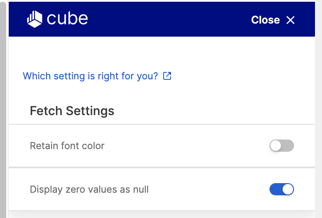Click the Close text button
322x218 pixels.
pos(265,20)
